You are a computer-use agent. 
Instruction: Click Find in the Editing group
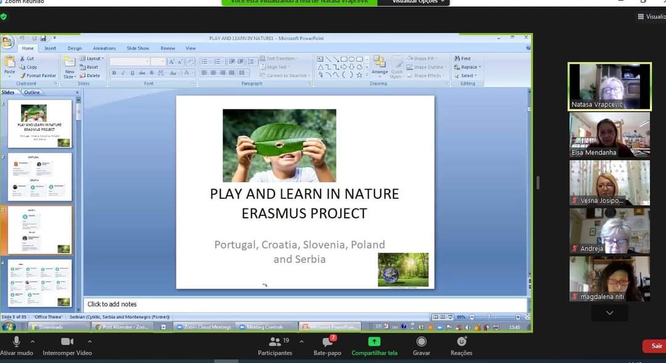462,58
